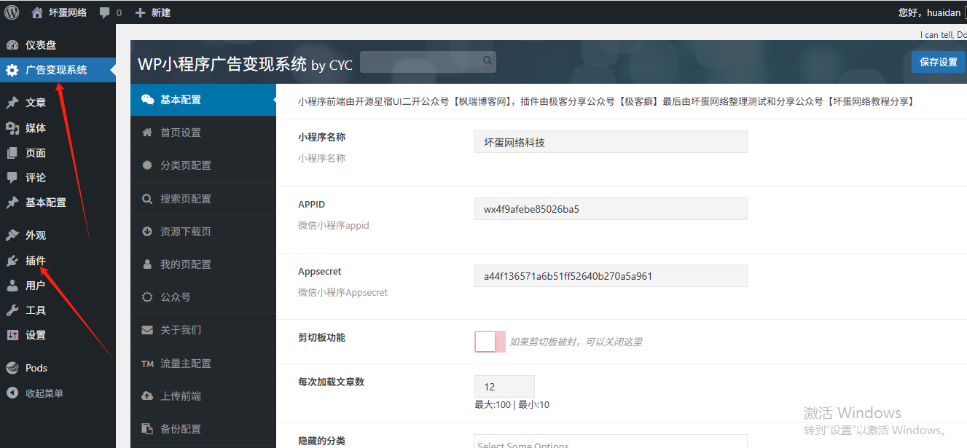Switch to 公众号 tab
Image resolution: width=967 pixels, height=448 pixels.
[x=203, y=297]
